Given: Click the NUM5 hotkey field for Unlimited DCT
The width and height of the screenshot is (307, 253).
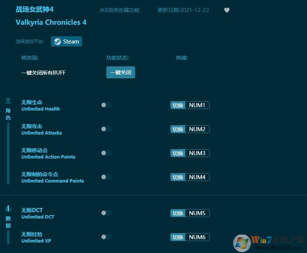Looking at the screenshot, I should coord(197,213).
